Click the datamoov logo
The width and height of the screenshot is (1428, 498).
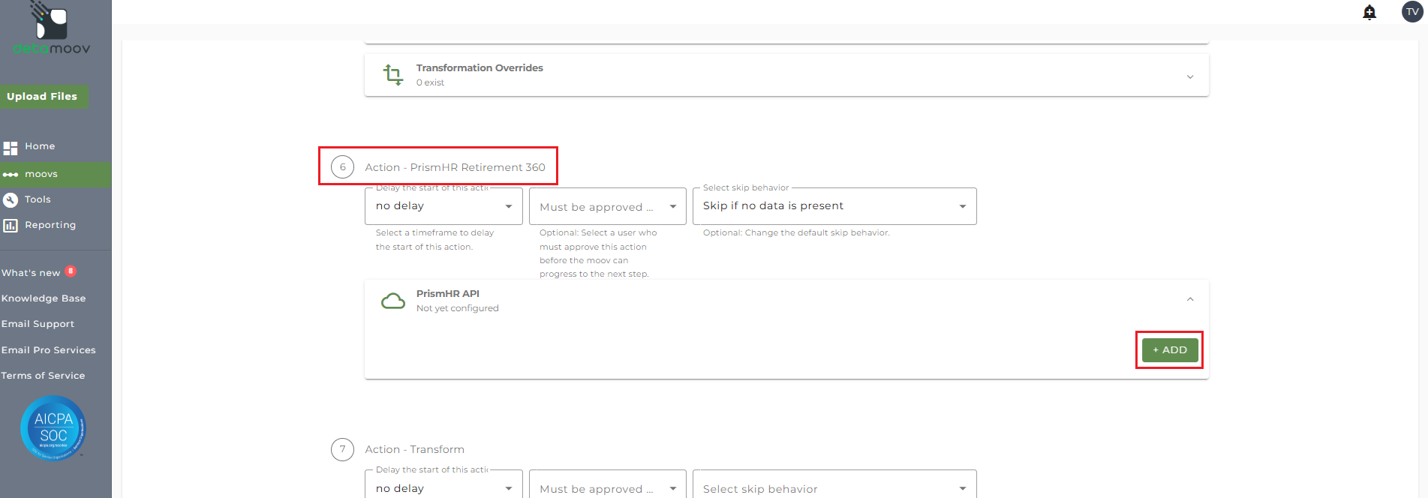pyautogui.click(x=51, y=30)
